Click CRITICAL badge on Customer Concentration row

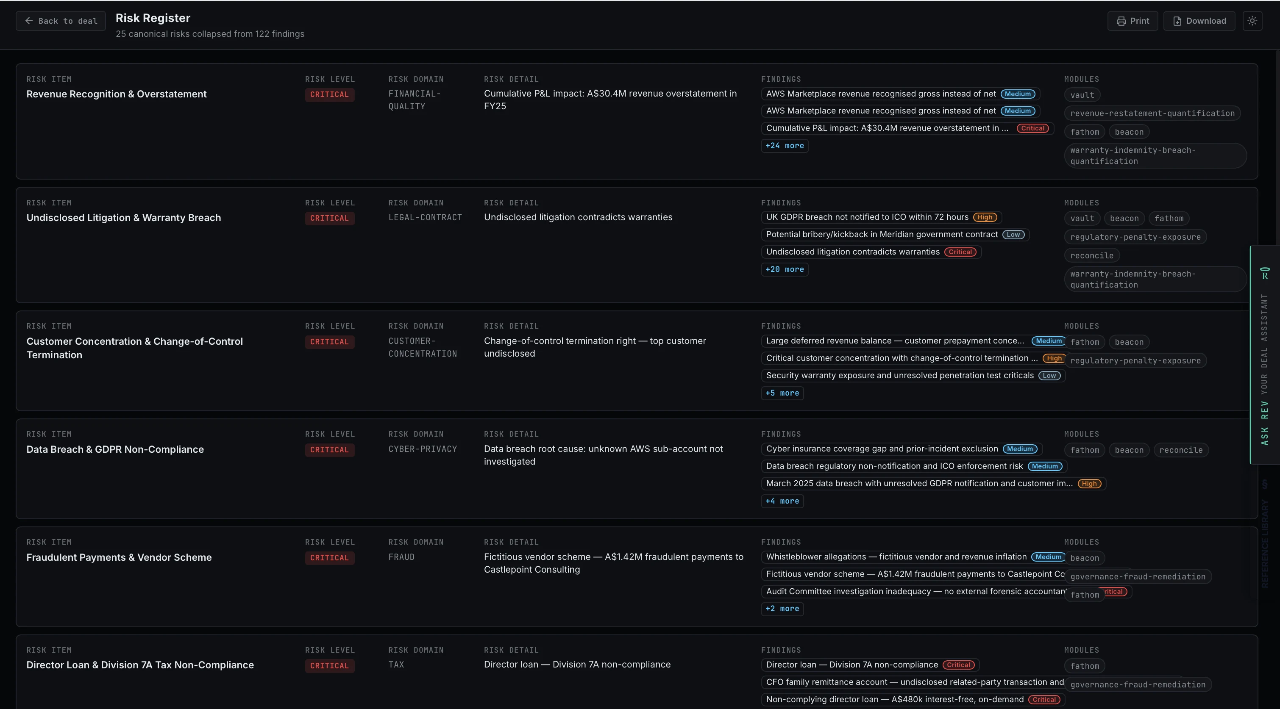329,342
